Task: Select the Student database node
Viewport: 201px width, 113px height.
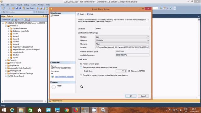Action: 16,55
